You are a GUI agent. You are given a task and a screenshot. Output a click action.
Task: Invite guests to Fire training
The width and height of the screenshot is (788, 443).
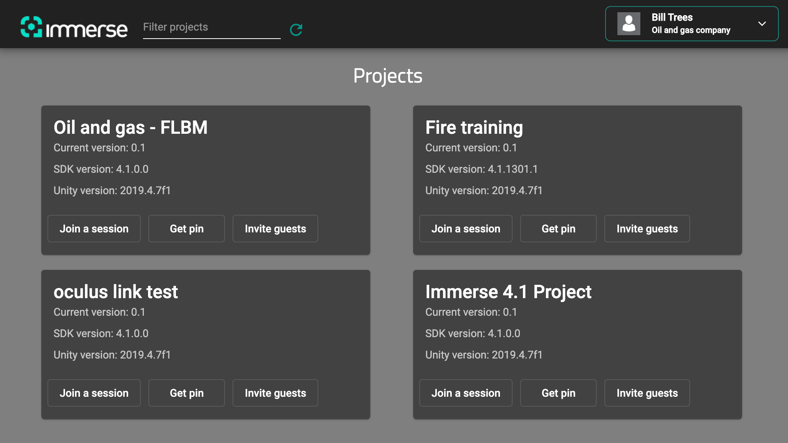(647, 229)
